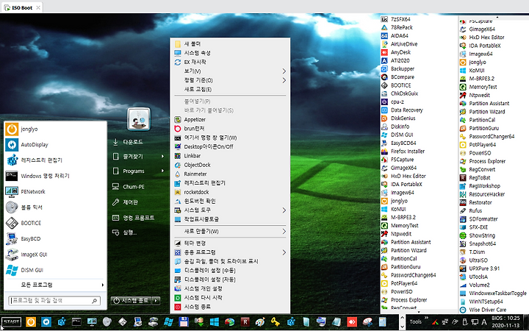The width and height of the screenshot is (529, 331).
Task: Launch DiskGenius from the program list
Action: tap(398, 118)
